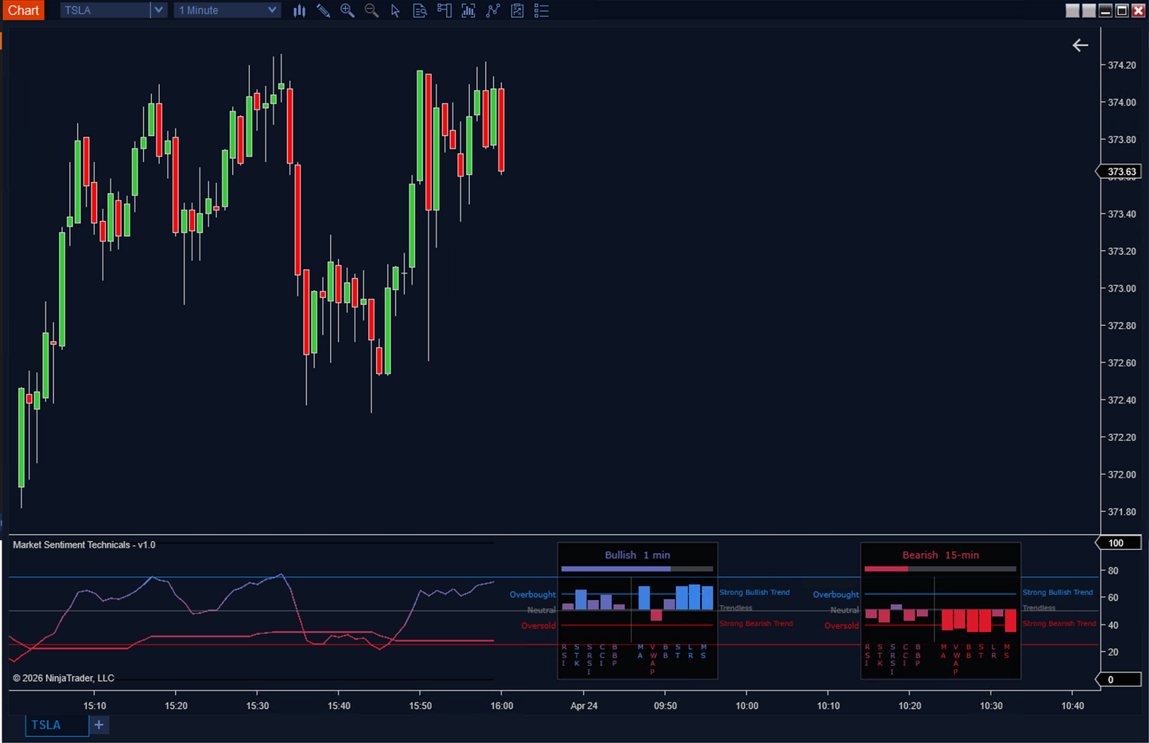Toggle the Chart Trader icon
Screen dimensions: 1149x743
click(x=444, y=10)
